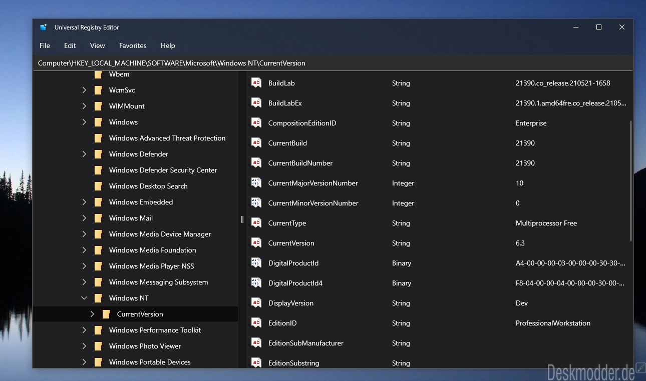Select the Windows Desktop Search key

(x=148, y=186)
